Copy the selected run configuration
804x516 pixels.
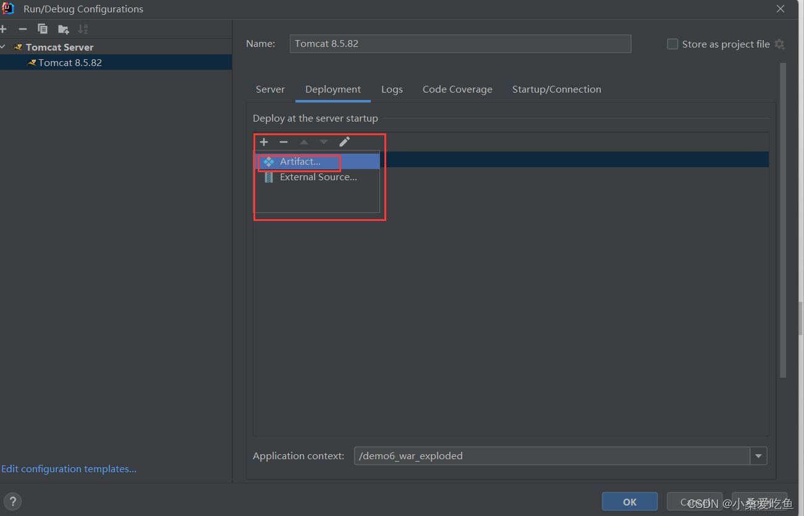point(43,29)
